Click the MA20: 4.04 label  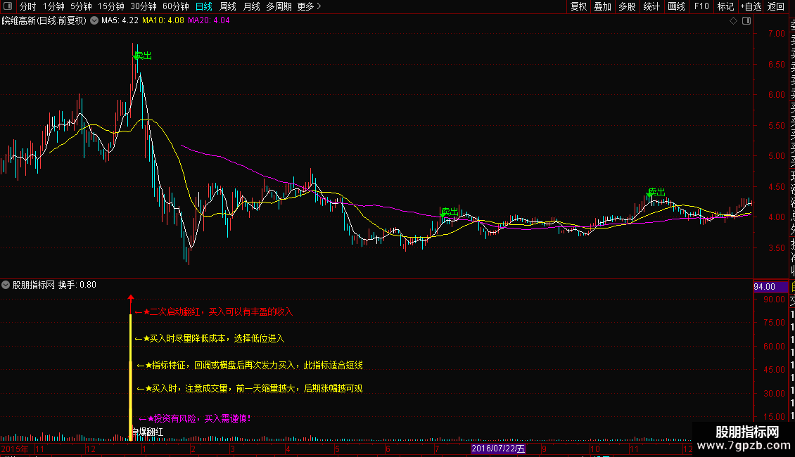click(x=209, y=20)
